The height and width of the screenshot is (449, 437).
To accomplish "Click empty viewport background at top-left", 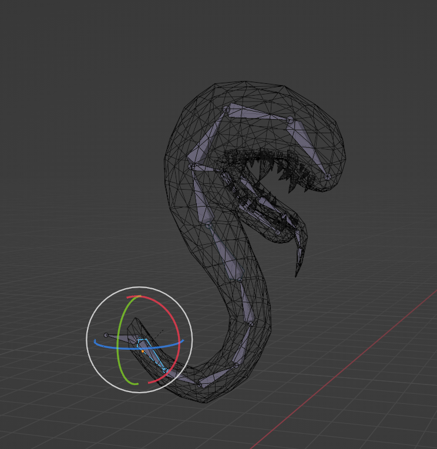I will 58,58.
